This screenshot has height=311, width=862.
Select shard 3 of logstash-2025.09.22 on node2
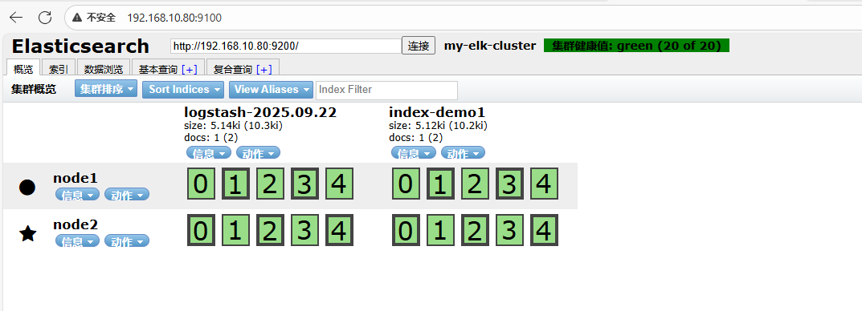304,230
